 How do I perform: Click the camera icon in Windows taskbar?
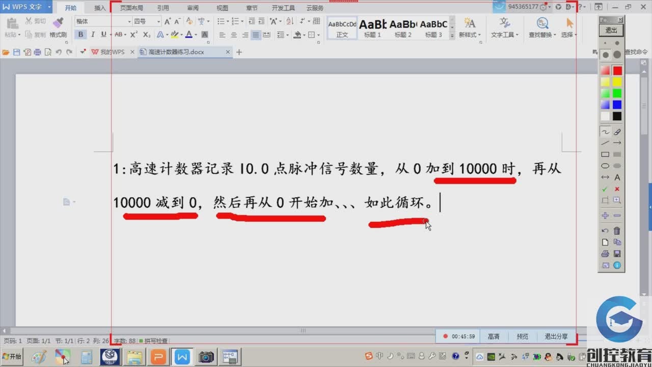point(206,357)
